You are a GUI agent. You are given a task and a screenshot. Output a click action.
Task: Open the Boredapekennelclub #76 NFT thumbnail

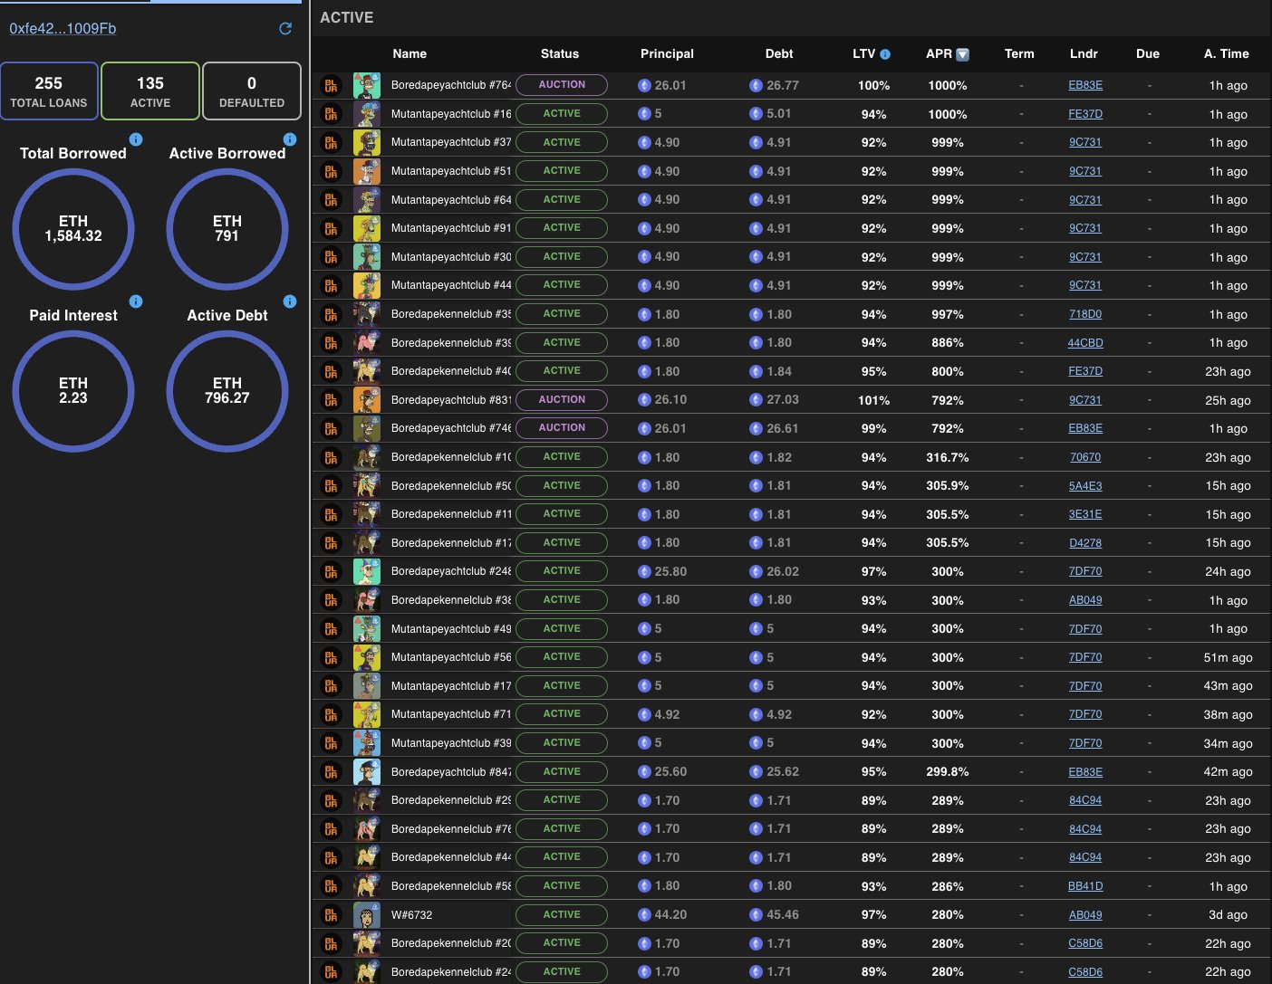[367, 829]
